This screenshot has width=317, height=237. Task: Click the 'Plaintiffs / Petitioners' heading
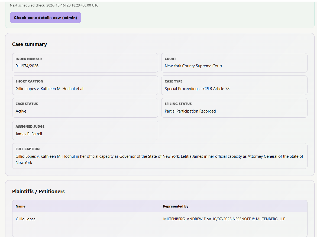(x=38, y=191)
